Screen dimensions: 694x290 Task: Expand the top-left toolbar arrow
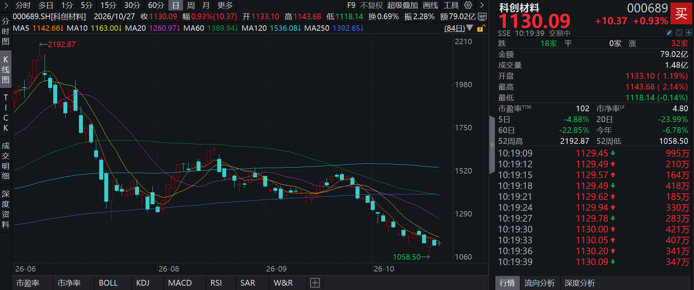pos(6,5)
